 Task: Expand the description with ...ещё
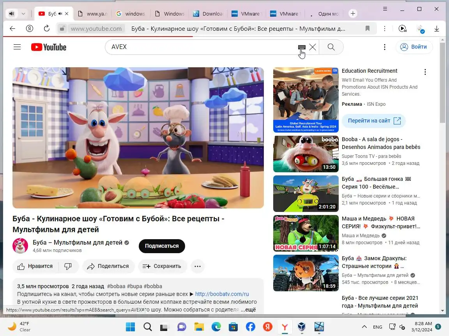tap(248, 310)
